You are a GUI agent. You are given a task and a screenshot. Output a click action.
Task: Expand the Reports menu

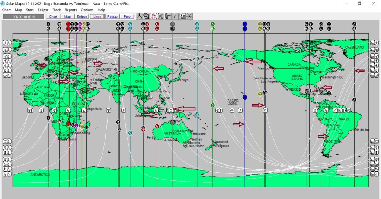71,10
